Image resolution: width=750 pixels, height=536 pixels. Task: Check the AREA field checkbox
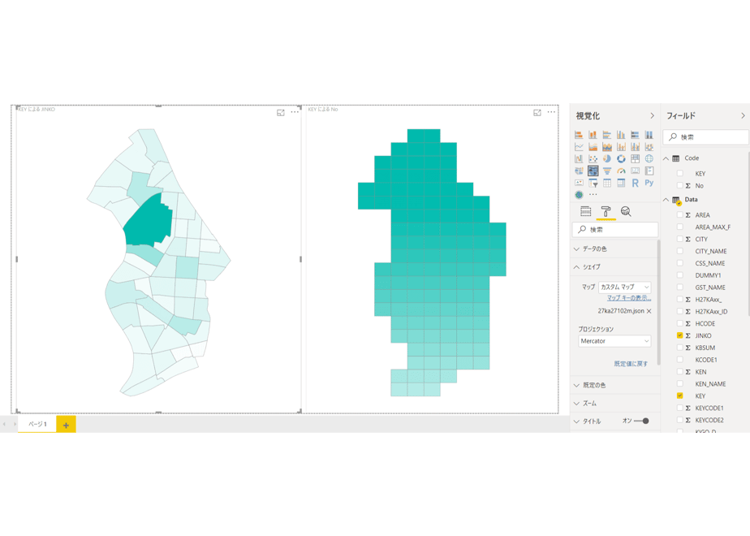click(x=679, y=215)
